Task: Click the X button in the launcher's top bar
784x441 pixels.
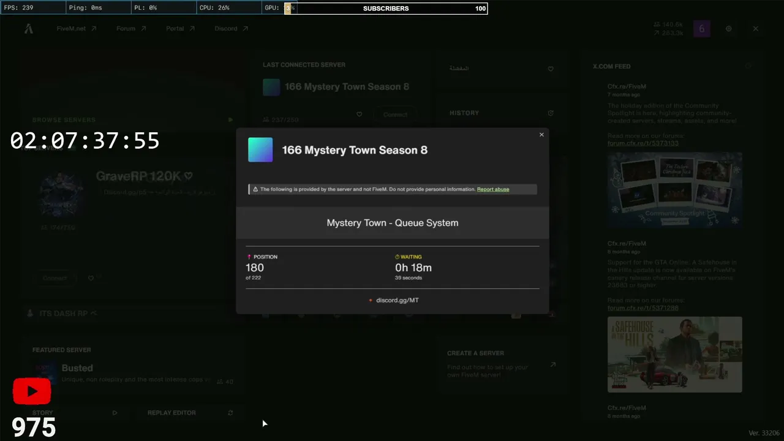Action: coord(756,29)
